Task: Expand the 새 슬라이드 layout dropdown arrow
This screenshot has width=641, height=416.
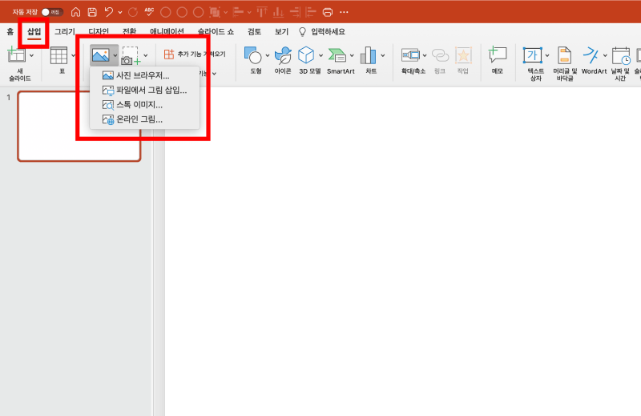Action: (31, 55)
